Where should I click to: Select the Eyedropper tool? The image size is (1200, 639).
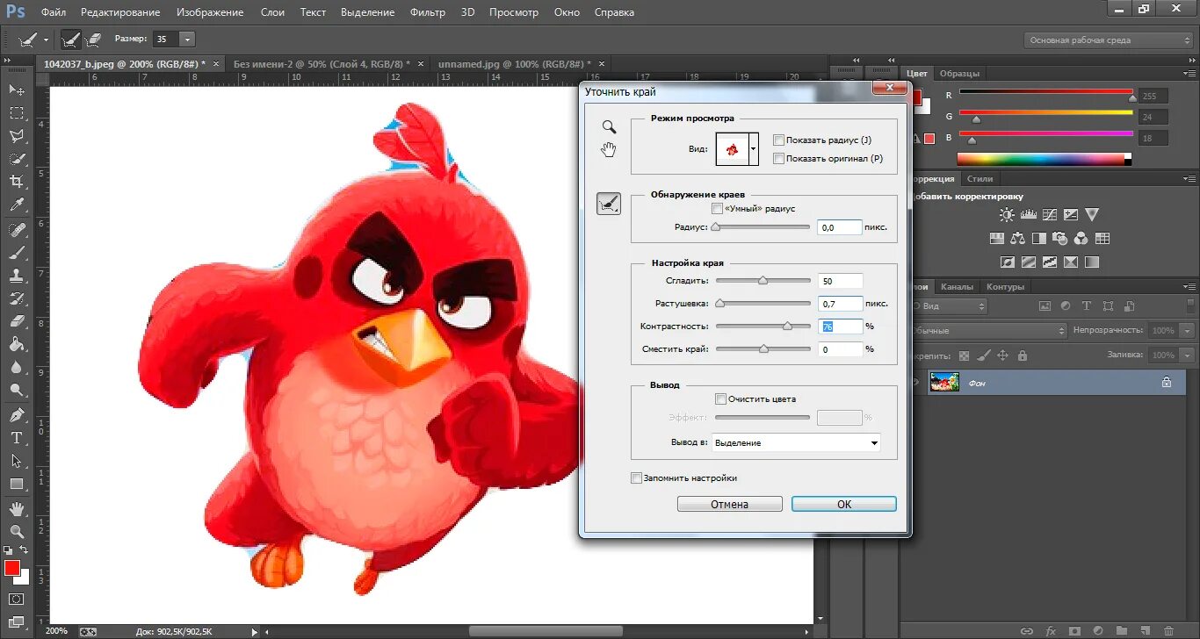(17, 205)
